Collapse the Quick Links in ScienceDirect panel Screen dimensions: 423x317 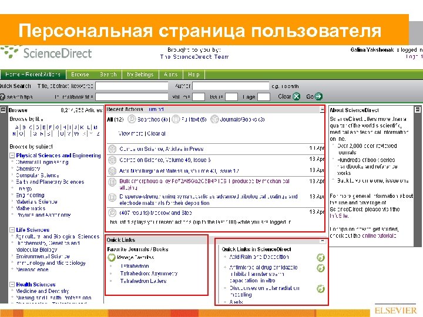coord(323,241)
